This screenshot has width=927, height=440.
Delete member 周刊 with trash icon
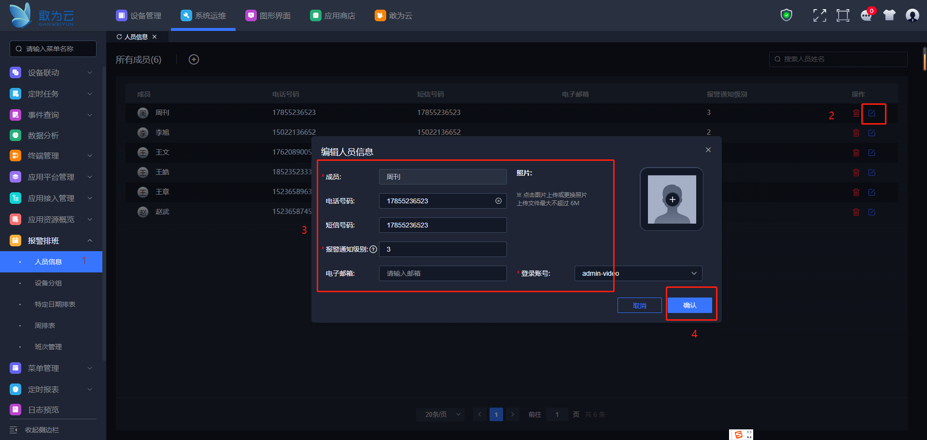(x=856, y=113)
